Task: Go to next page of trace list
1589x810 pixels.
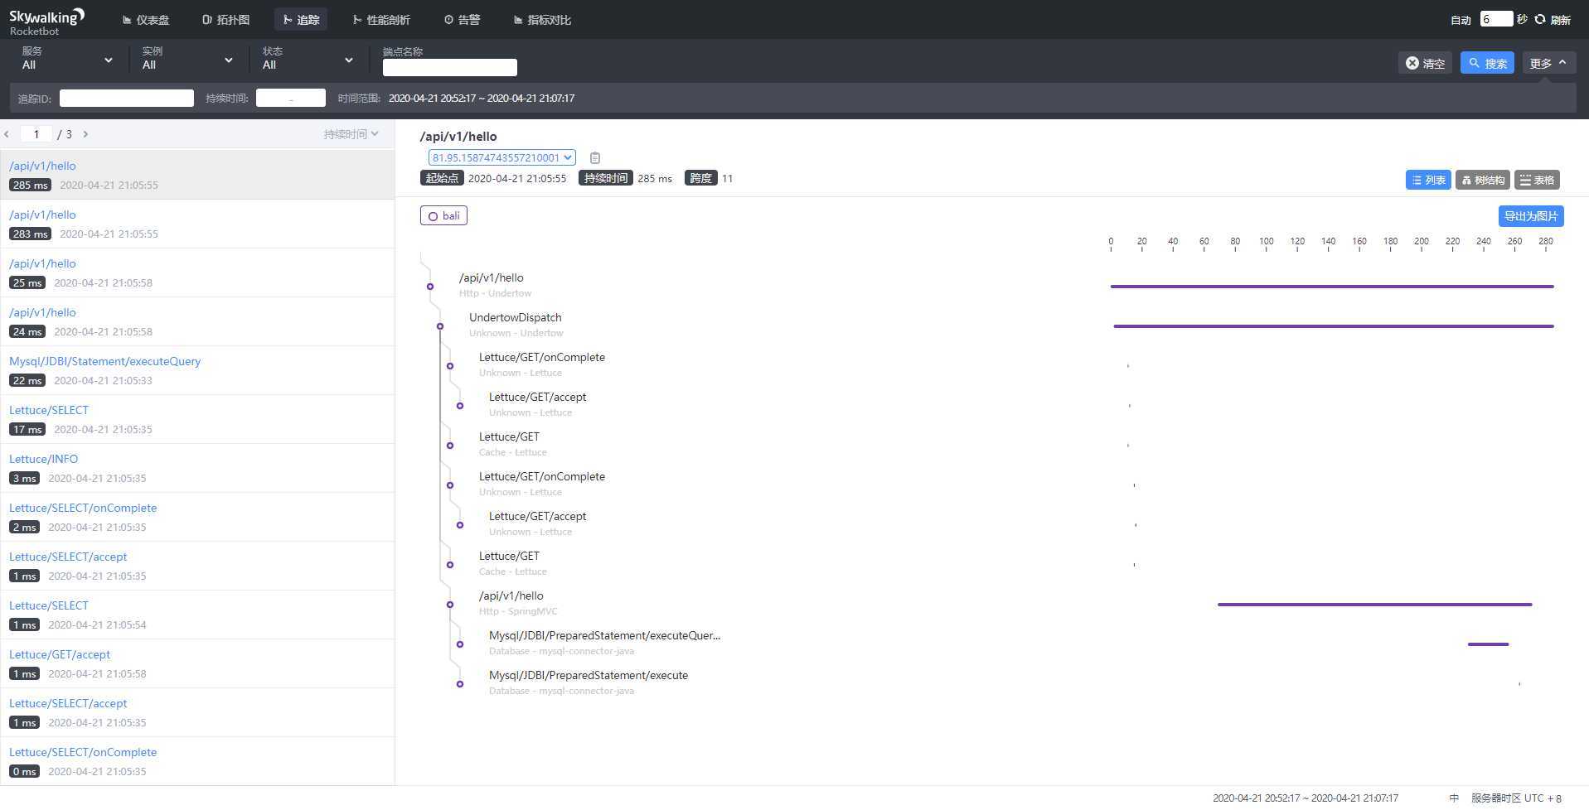Action: (85, 134)
